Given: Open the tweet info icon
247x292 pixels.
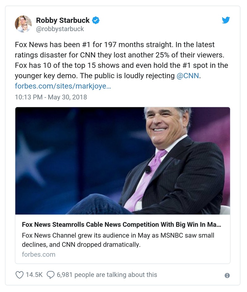Looking at the screenshot, I should [x=227, y=275].
